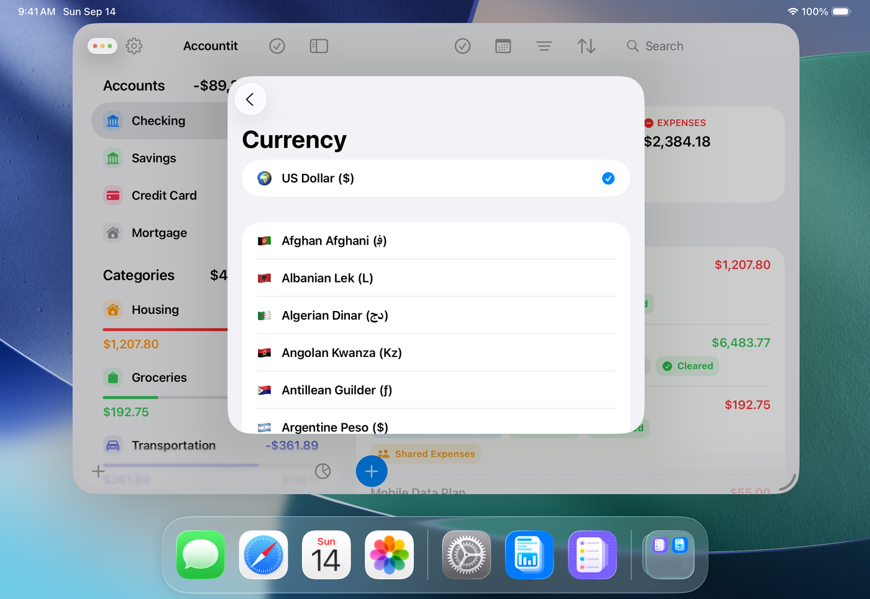This screenshot has width=870, height=599.
Task: Open the filter lines icon
Action: pos(544,46)
